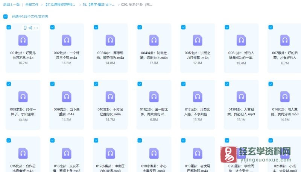Viewport: 301px width, 172px height.
Task: Click the audio icon of 002乾卦 file
Action: pos(67,40)
